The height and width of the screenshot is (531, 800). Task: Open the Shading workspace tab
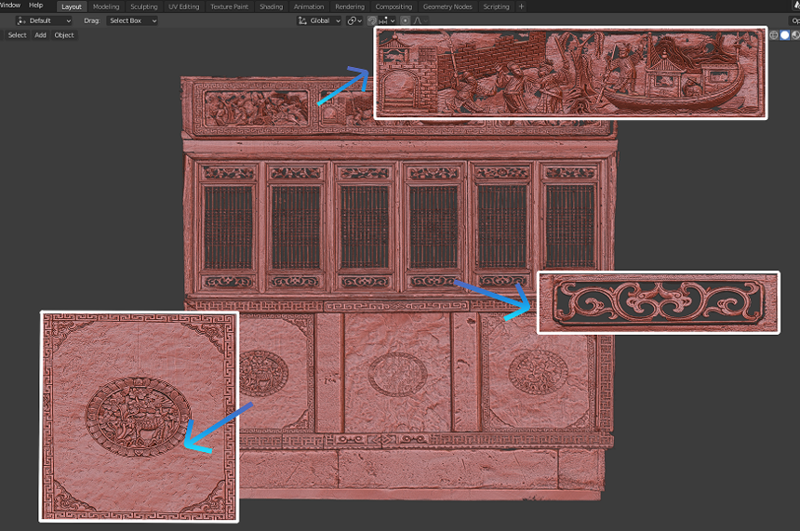[271, 7]
